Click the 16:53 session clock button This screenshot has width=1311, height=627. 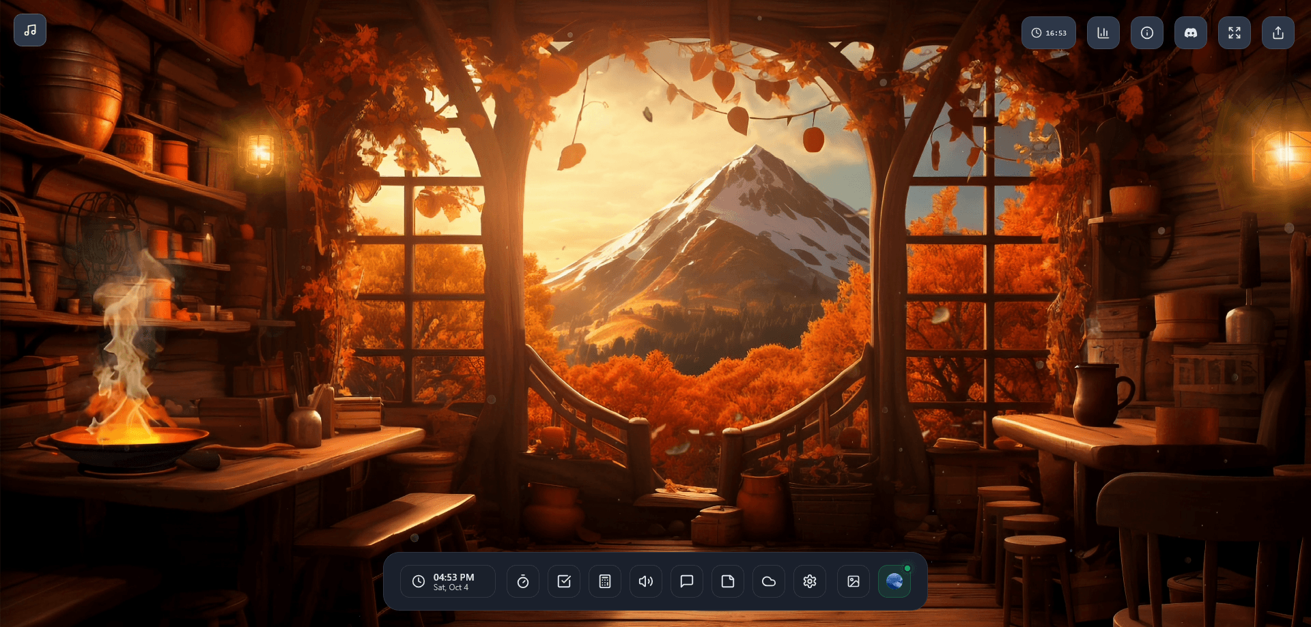tap(1048, 33)
